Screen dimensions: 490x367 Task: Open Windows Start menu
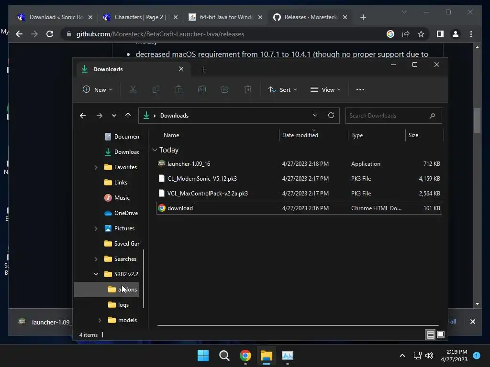point(203,356)
